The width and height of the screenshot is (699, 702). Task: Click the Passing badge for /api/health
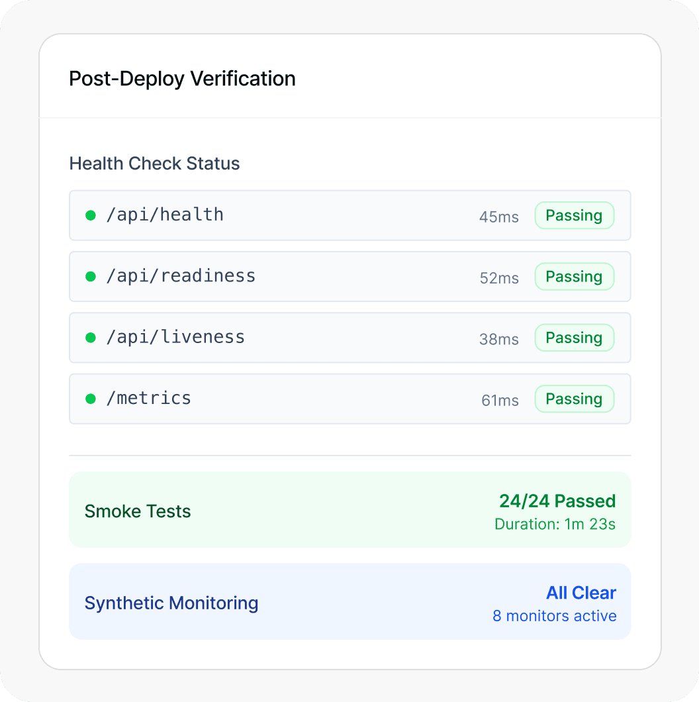tap(574, 215)
